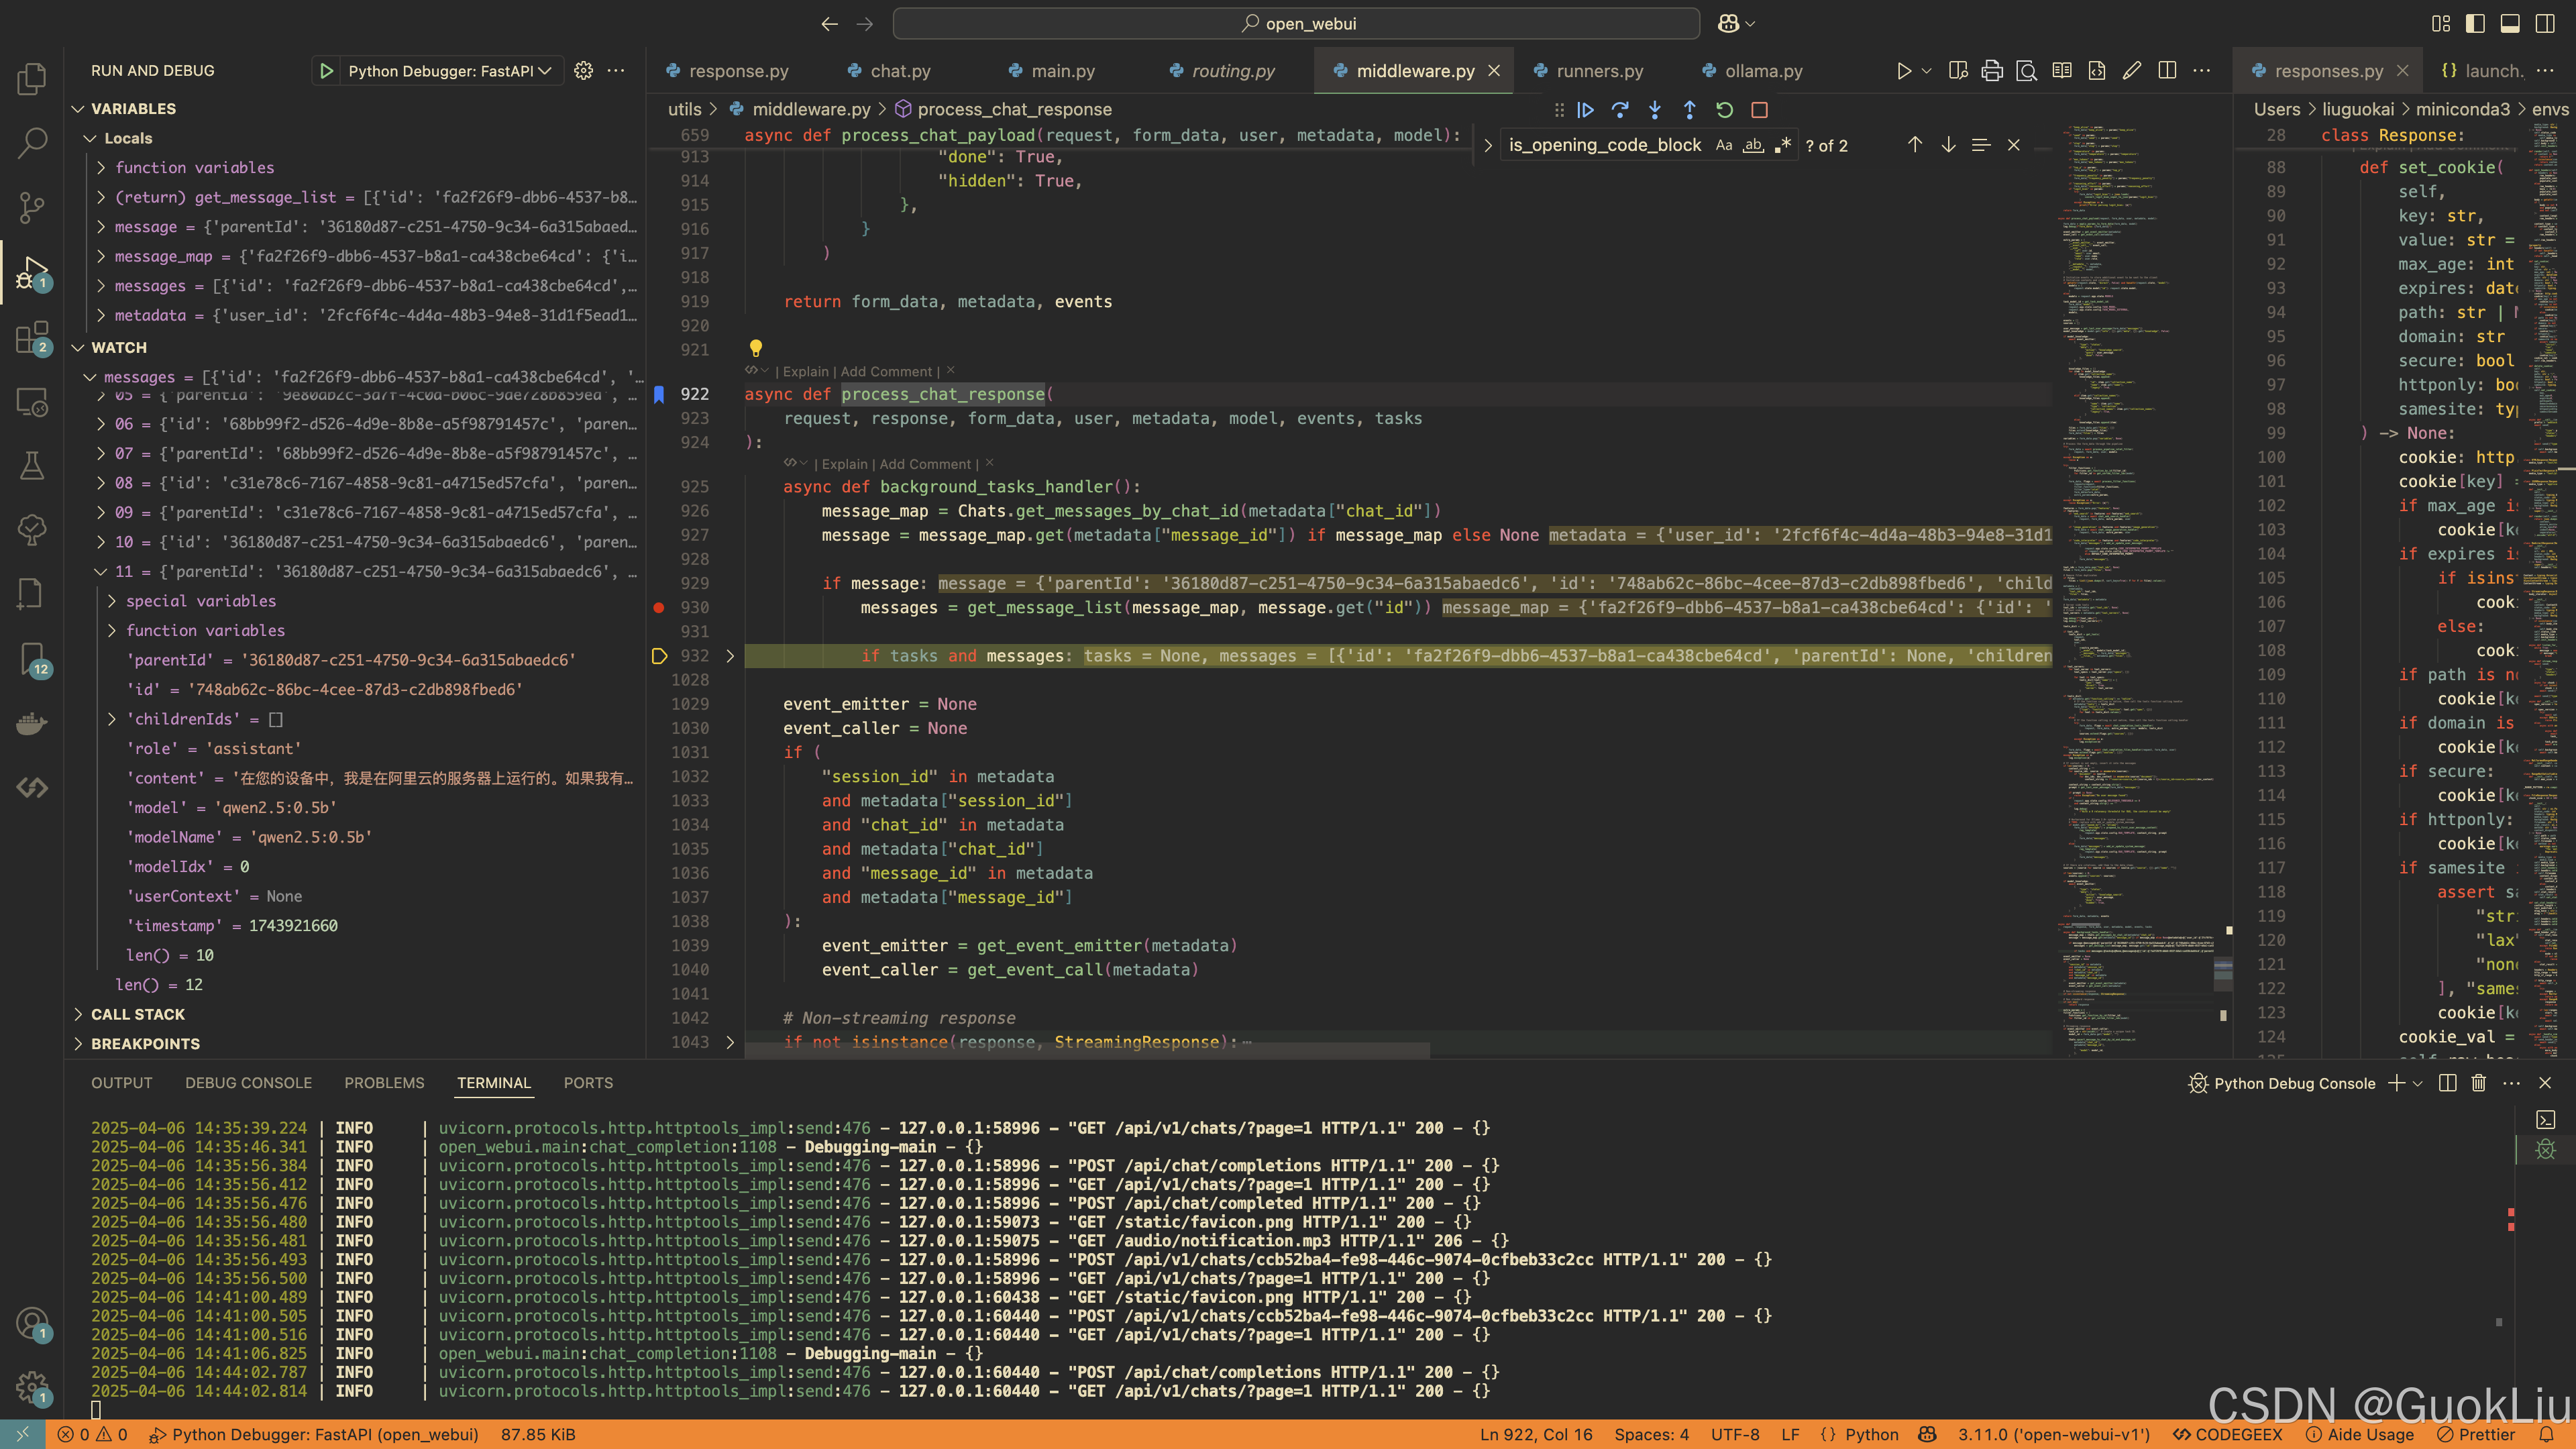Screen dimensions: 2576x1449
Task: Click Explain code lens above process_chat_response
Action: coord(806,371)
